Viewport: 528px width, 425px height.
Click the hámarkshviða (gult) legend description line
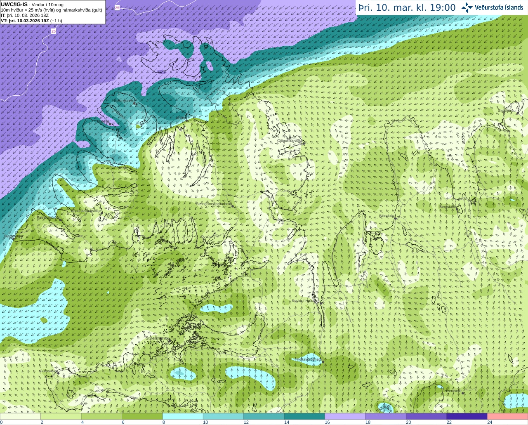pos(52,10)
